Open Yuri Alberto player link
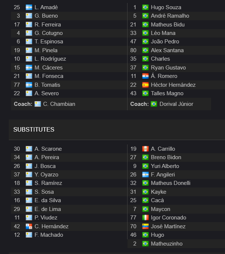This screenshot has width=225, height=254. click(x=165, y=166)
